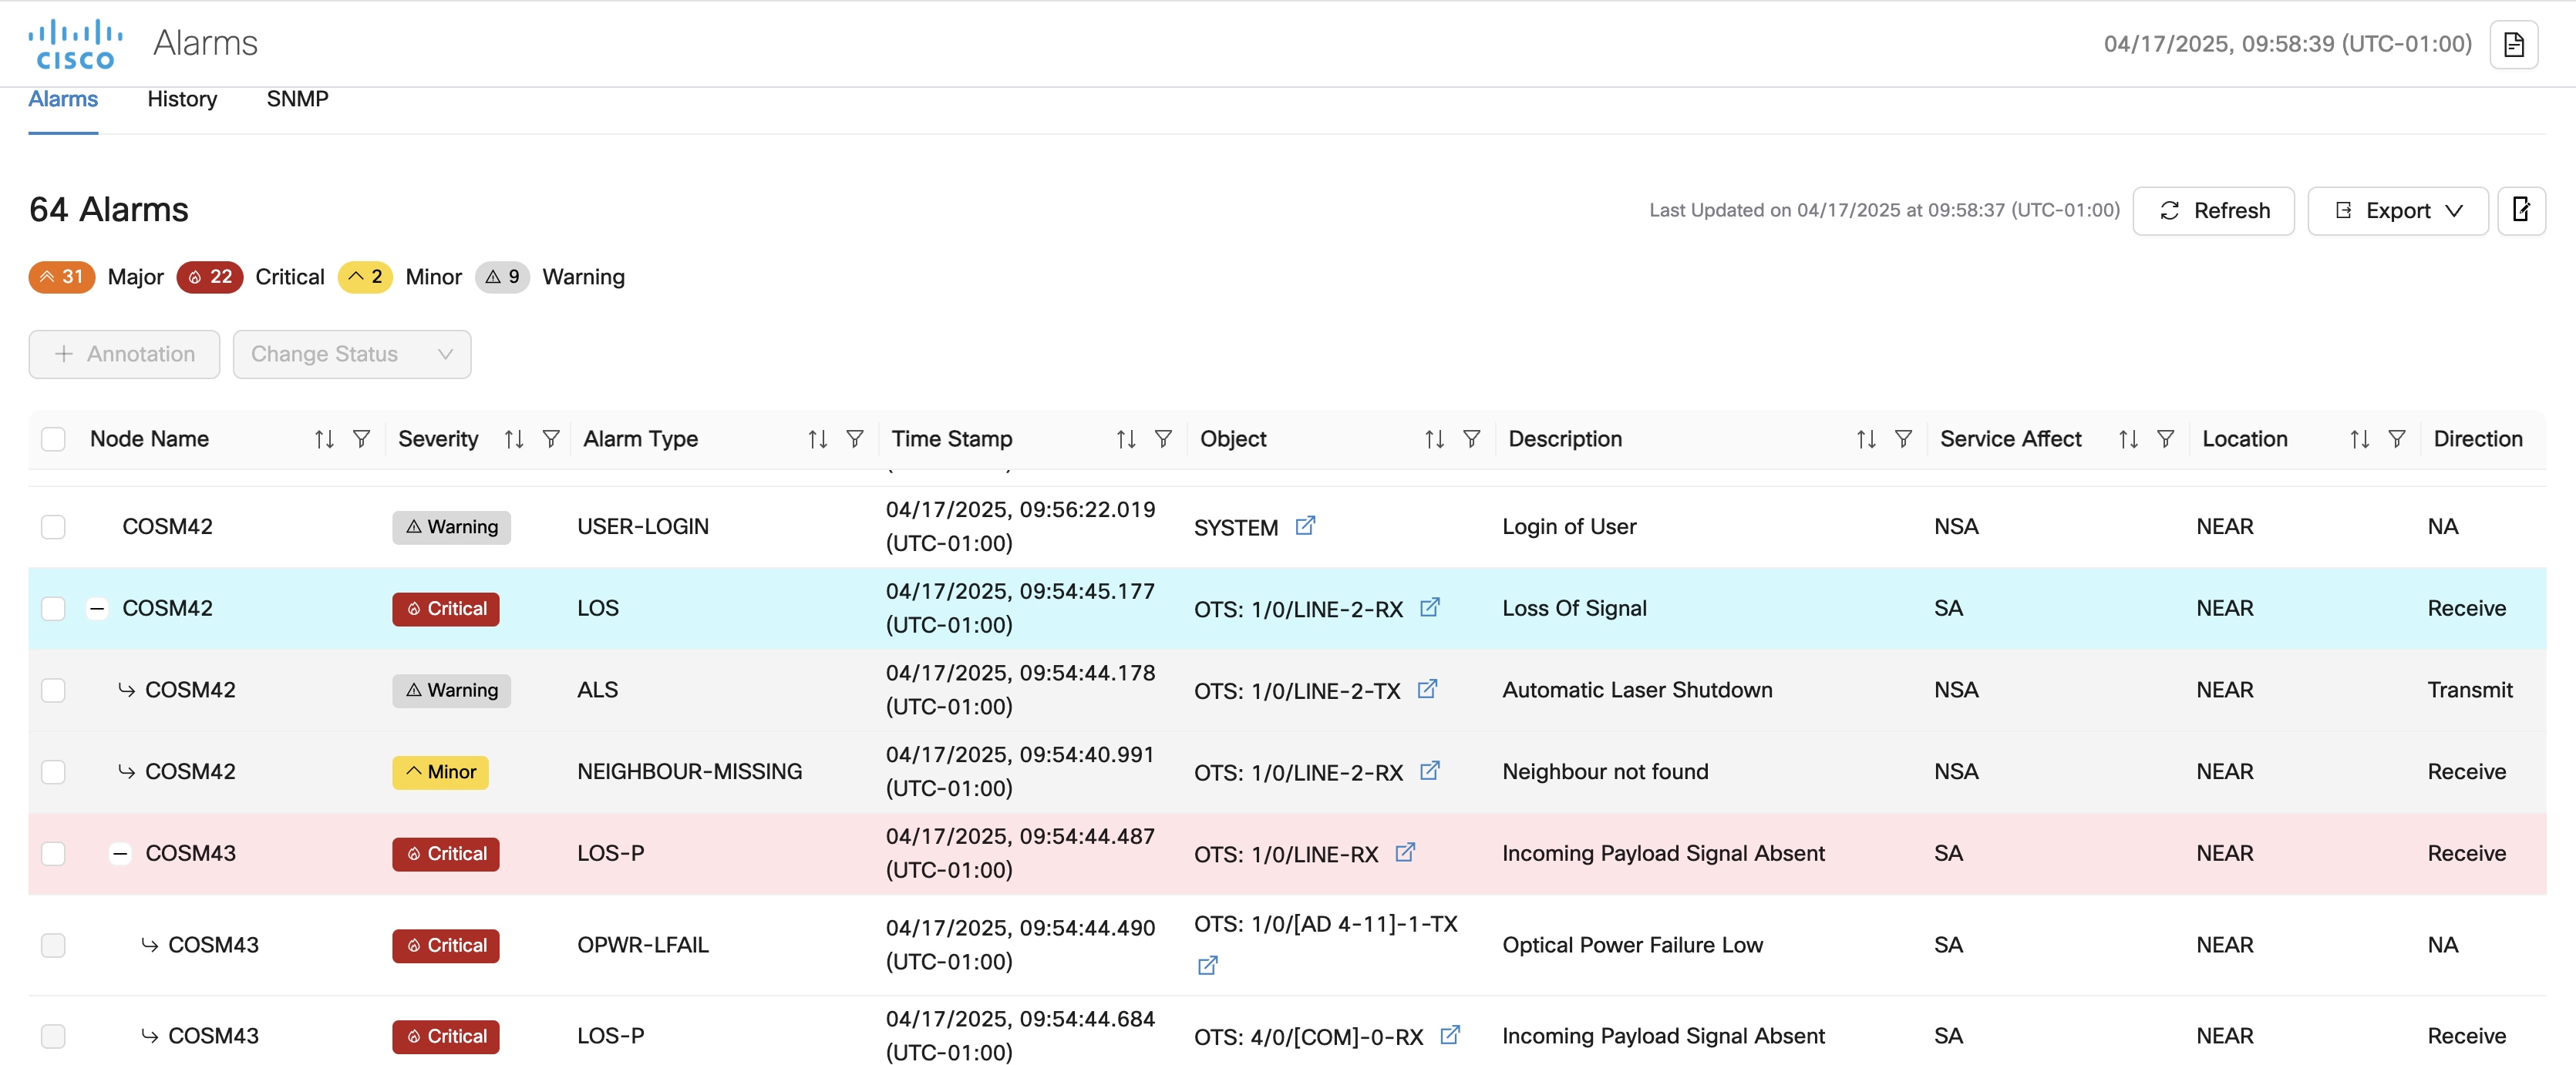
Task: Filter the Location column
Action: click(x=2397, y=438)
